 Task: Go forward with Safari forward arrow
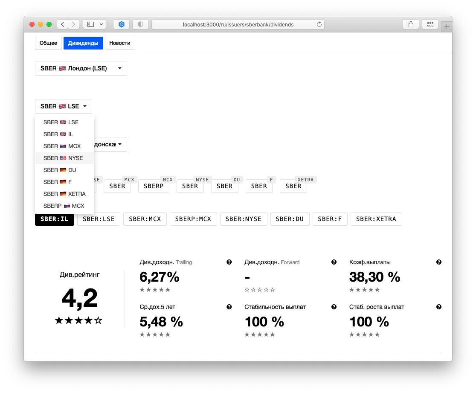74,24
